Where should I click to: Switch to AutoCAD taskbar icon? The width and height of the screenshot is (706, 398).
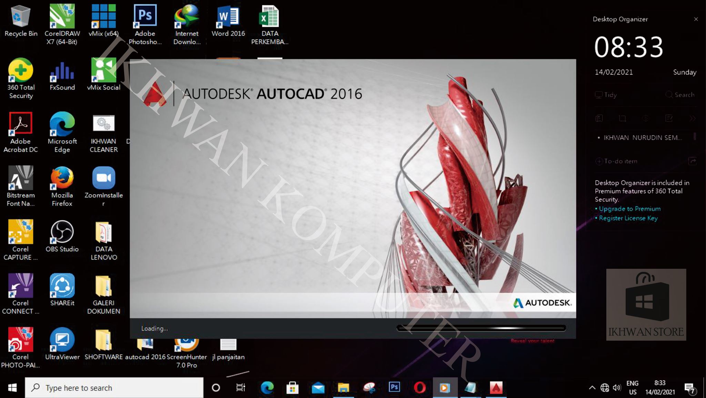[x=496, y=388]
